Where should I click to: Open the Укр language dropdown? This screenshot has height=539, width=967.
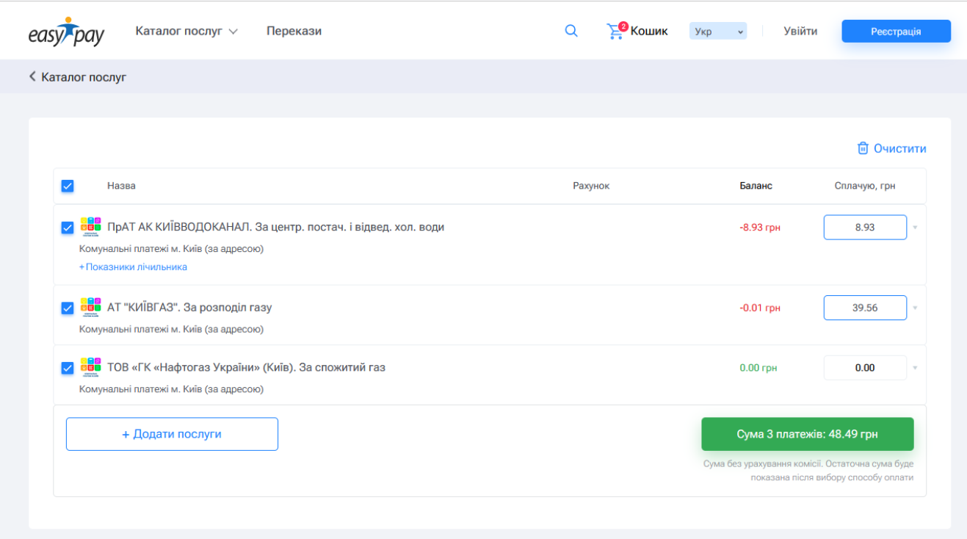[x=717, y=32]
